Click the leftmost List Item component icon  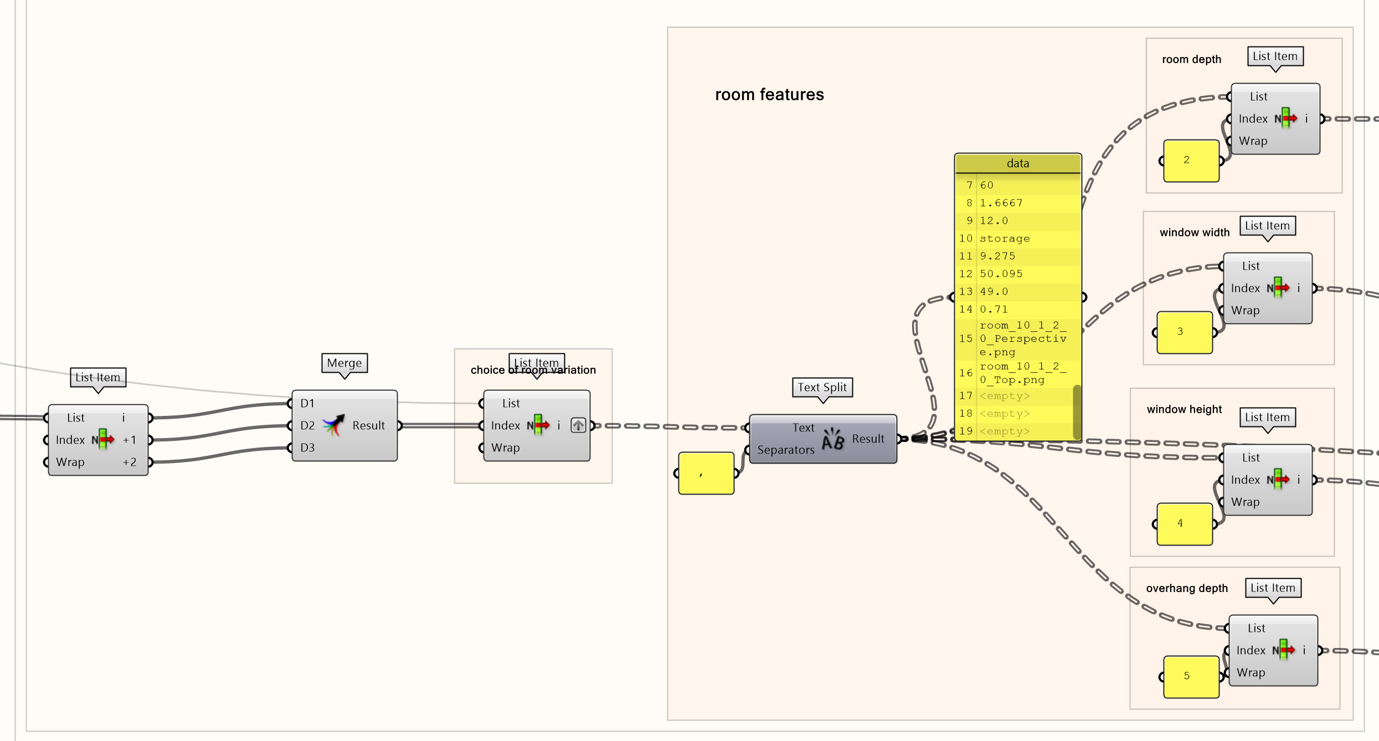click(103, 440)
